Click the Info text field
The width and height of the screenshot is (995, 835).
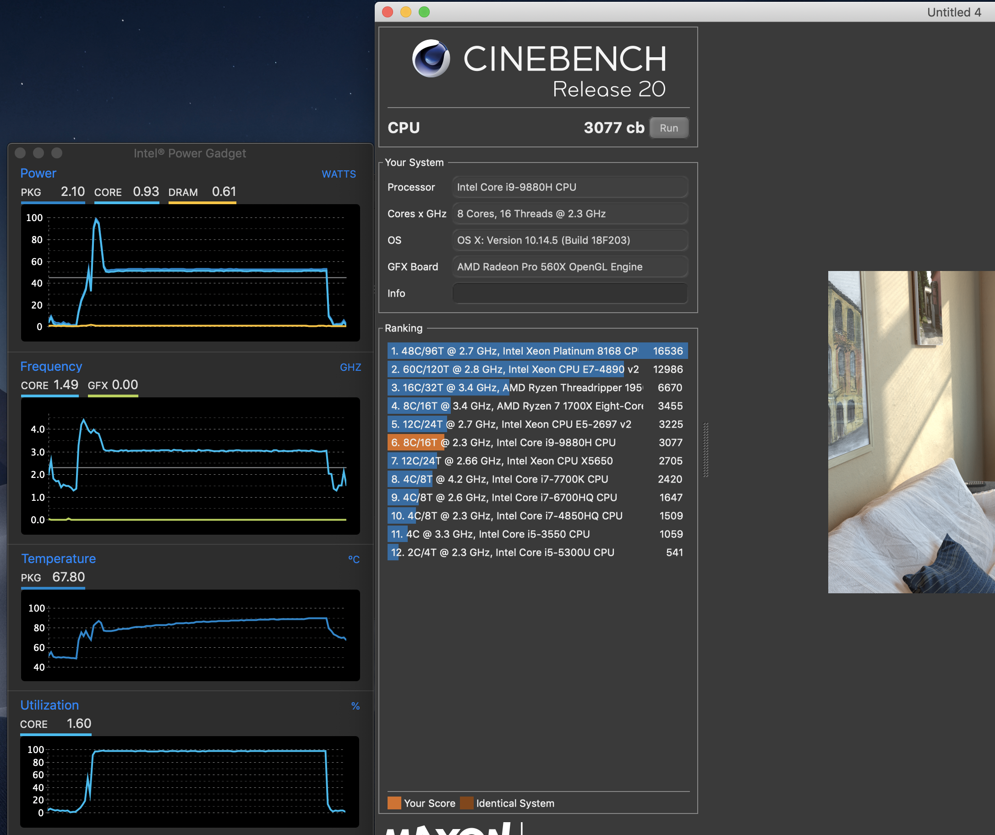pyautogui.click(x=569, y=293)
